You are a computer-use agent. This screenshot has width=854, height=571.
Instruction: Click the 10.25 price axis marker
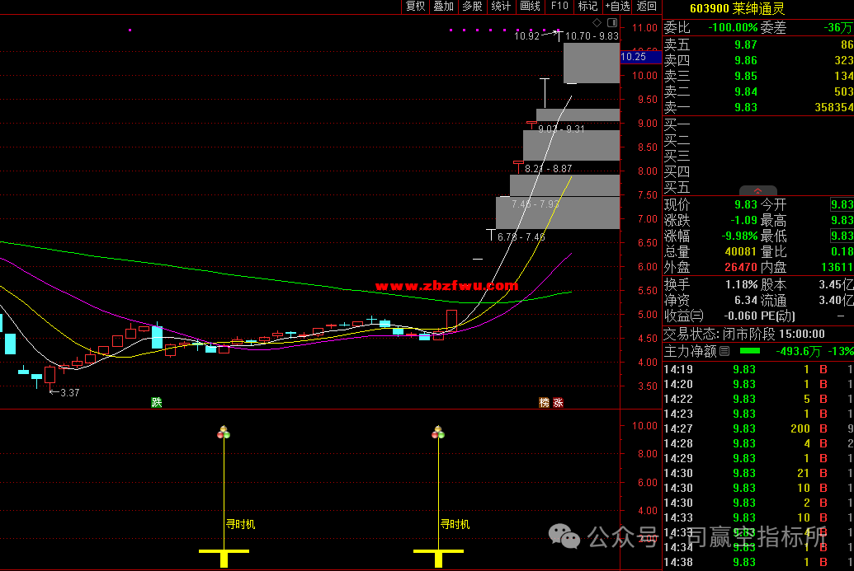[641, 57]
